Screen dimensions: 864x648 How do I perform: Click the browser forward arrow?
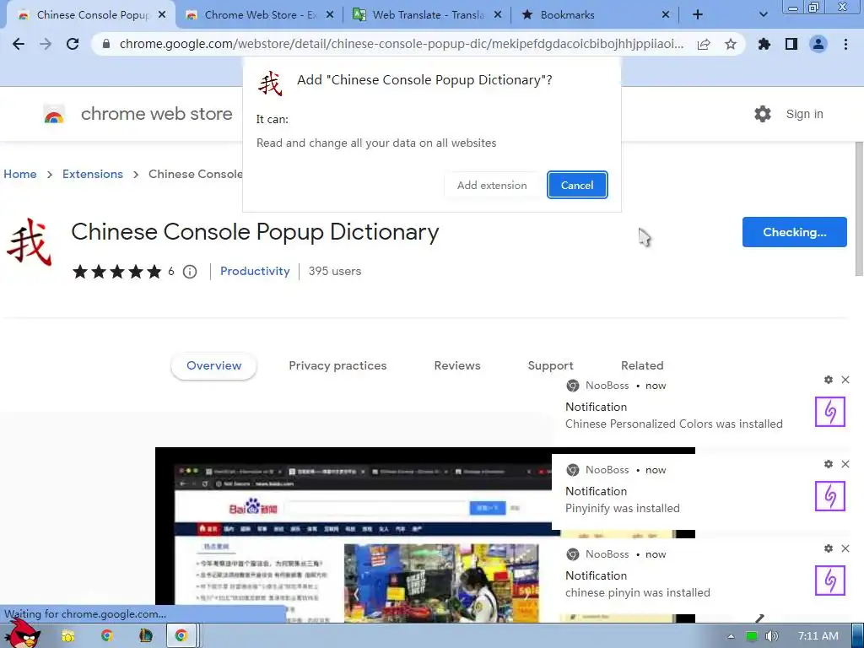[46, 44]
